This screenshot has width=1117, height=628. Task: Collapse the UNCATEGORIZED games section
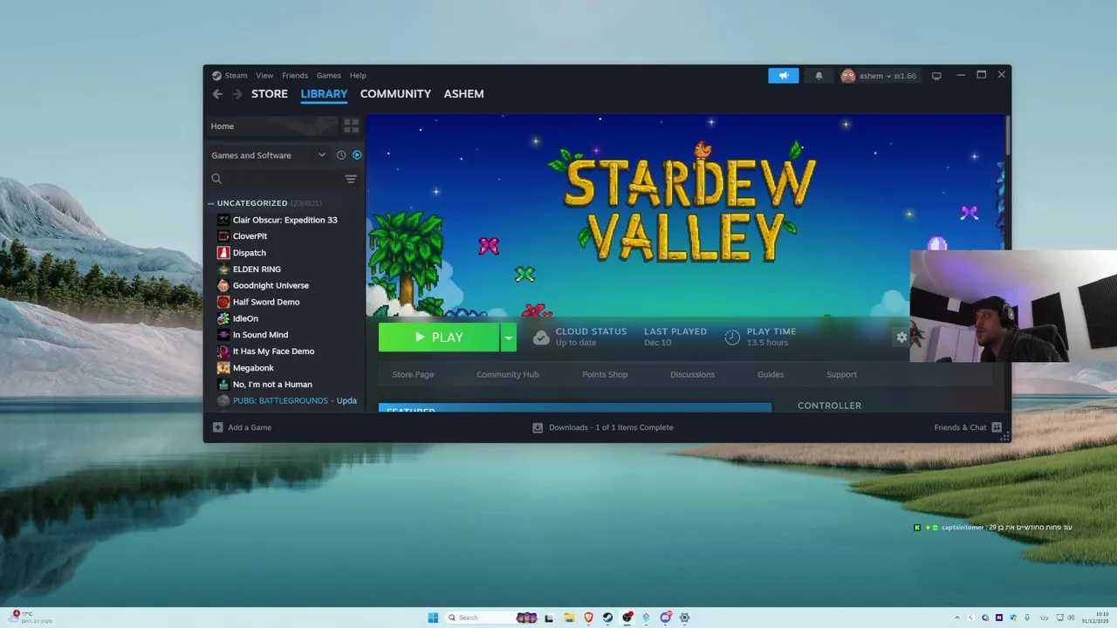coord(211,203)
